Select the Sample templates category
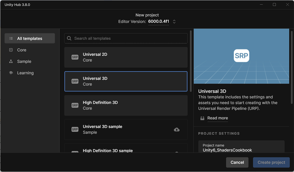 (24, 61)
